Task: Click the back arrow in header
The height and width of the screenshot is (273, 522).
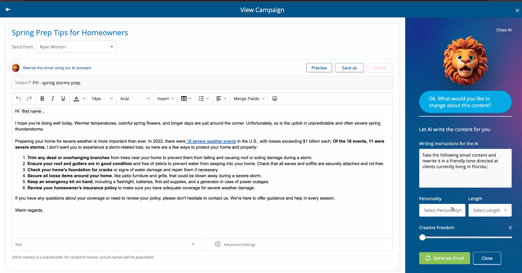Action: 8,10
